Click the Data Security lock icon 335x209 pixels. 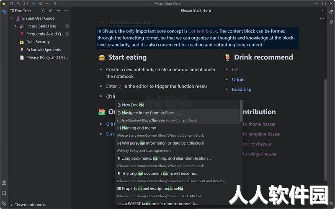pos(22,42)
